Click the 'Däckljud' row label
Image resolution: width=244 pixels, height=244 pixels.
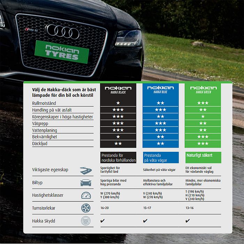tap(40, 143)
